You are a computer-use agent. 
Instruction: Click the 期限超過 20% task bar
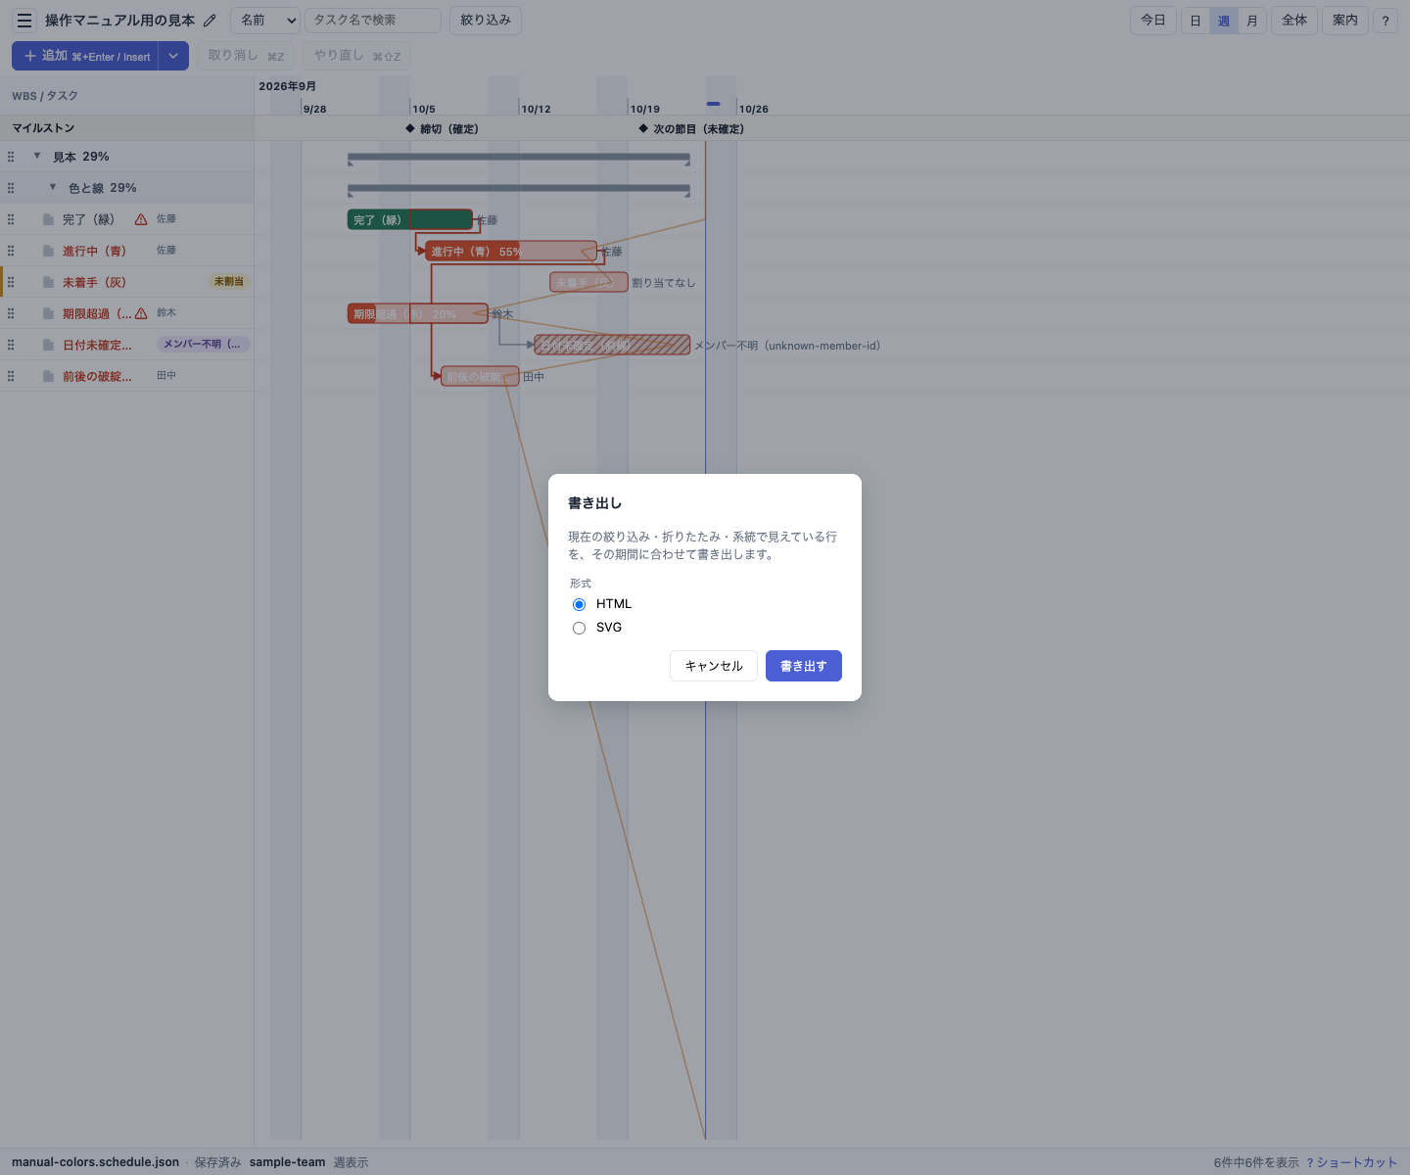(x=418, y=314)
